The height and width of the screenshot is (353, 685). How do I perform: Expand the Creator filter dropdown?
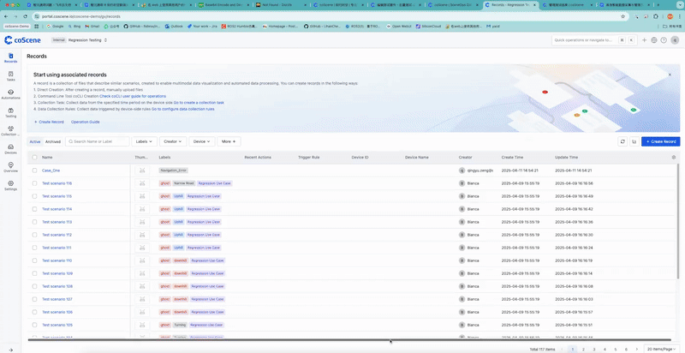(171, 141)
